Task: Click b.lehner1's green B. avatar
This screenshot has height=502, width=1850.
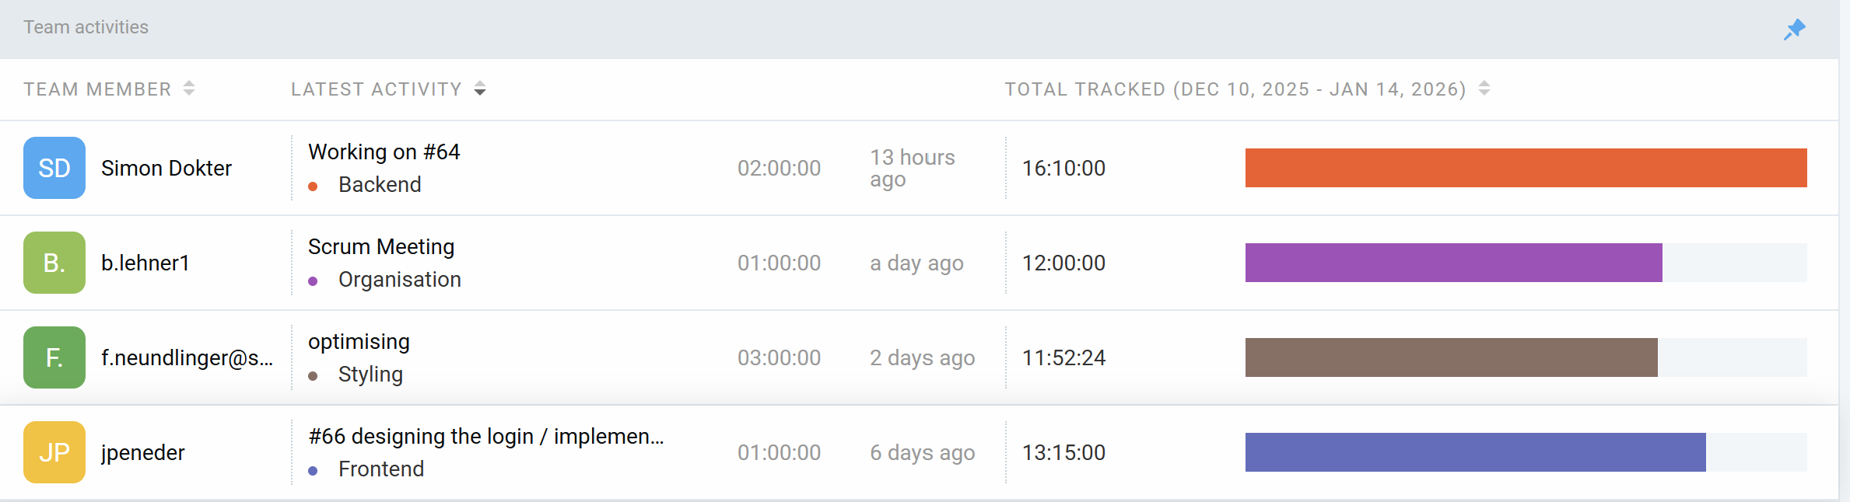Action: (x=54, y=263)
